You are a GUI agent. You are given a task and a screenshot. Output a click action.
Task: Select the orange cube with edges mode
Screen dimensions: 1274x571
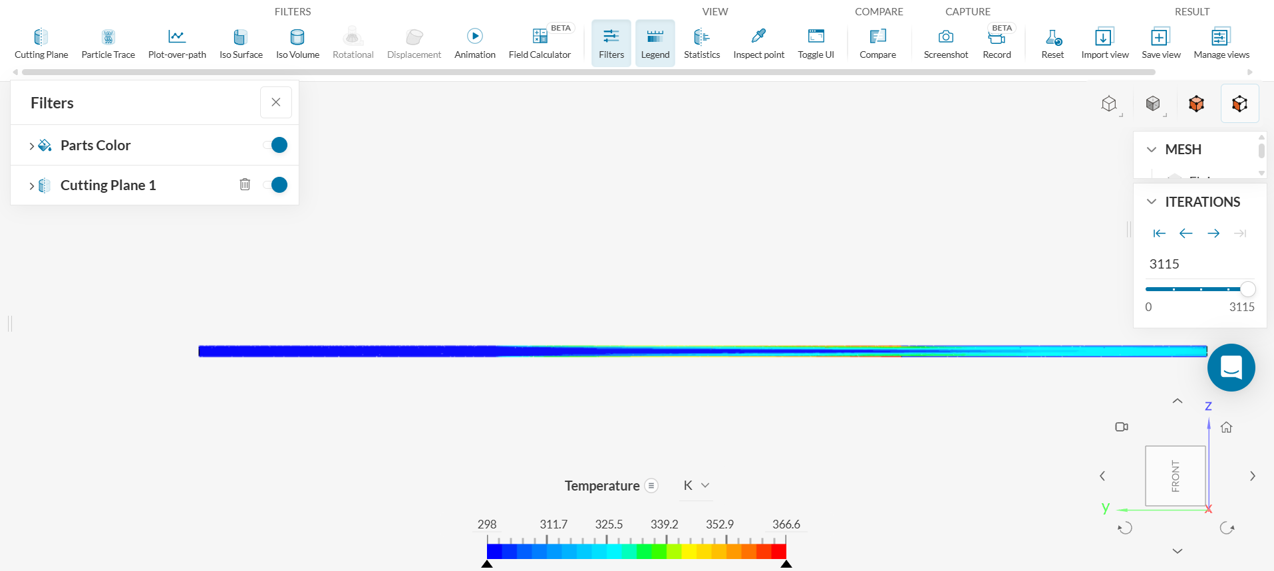[x=1239, y=104]
